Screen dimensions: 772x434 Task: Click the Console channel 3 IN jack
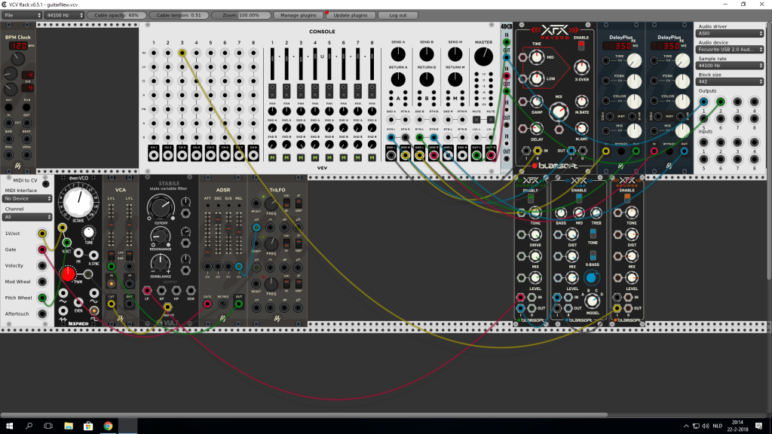click(x=182, y=53)
